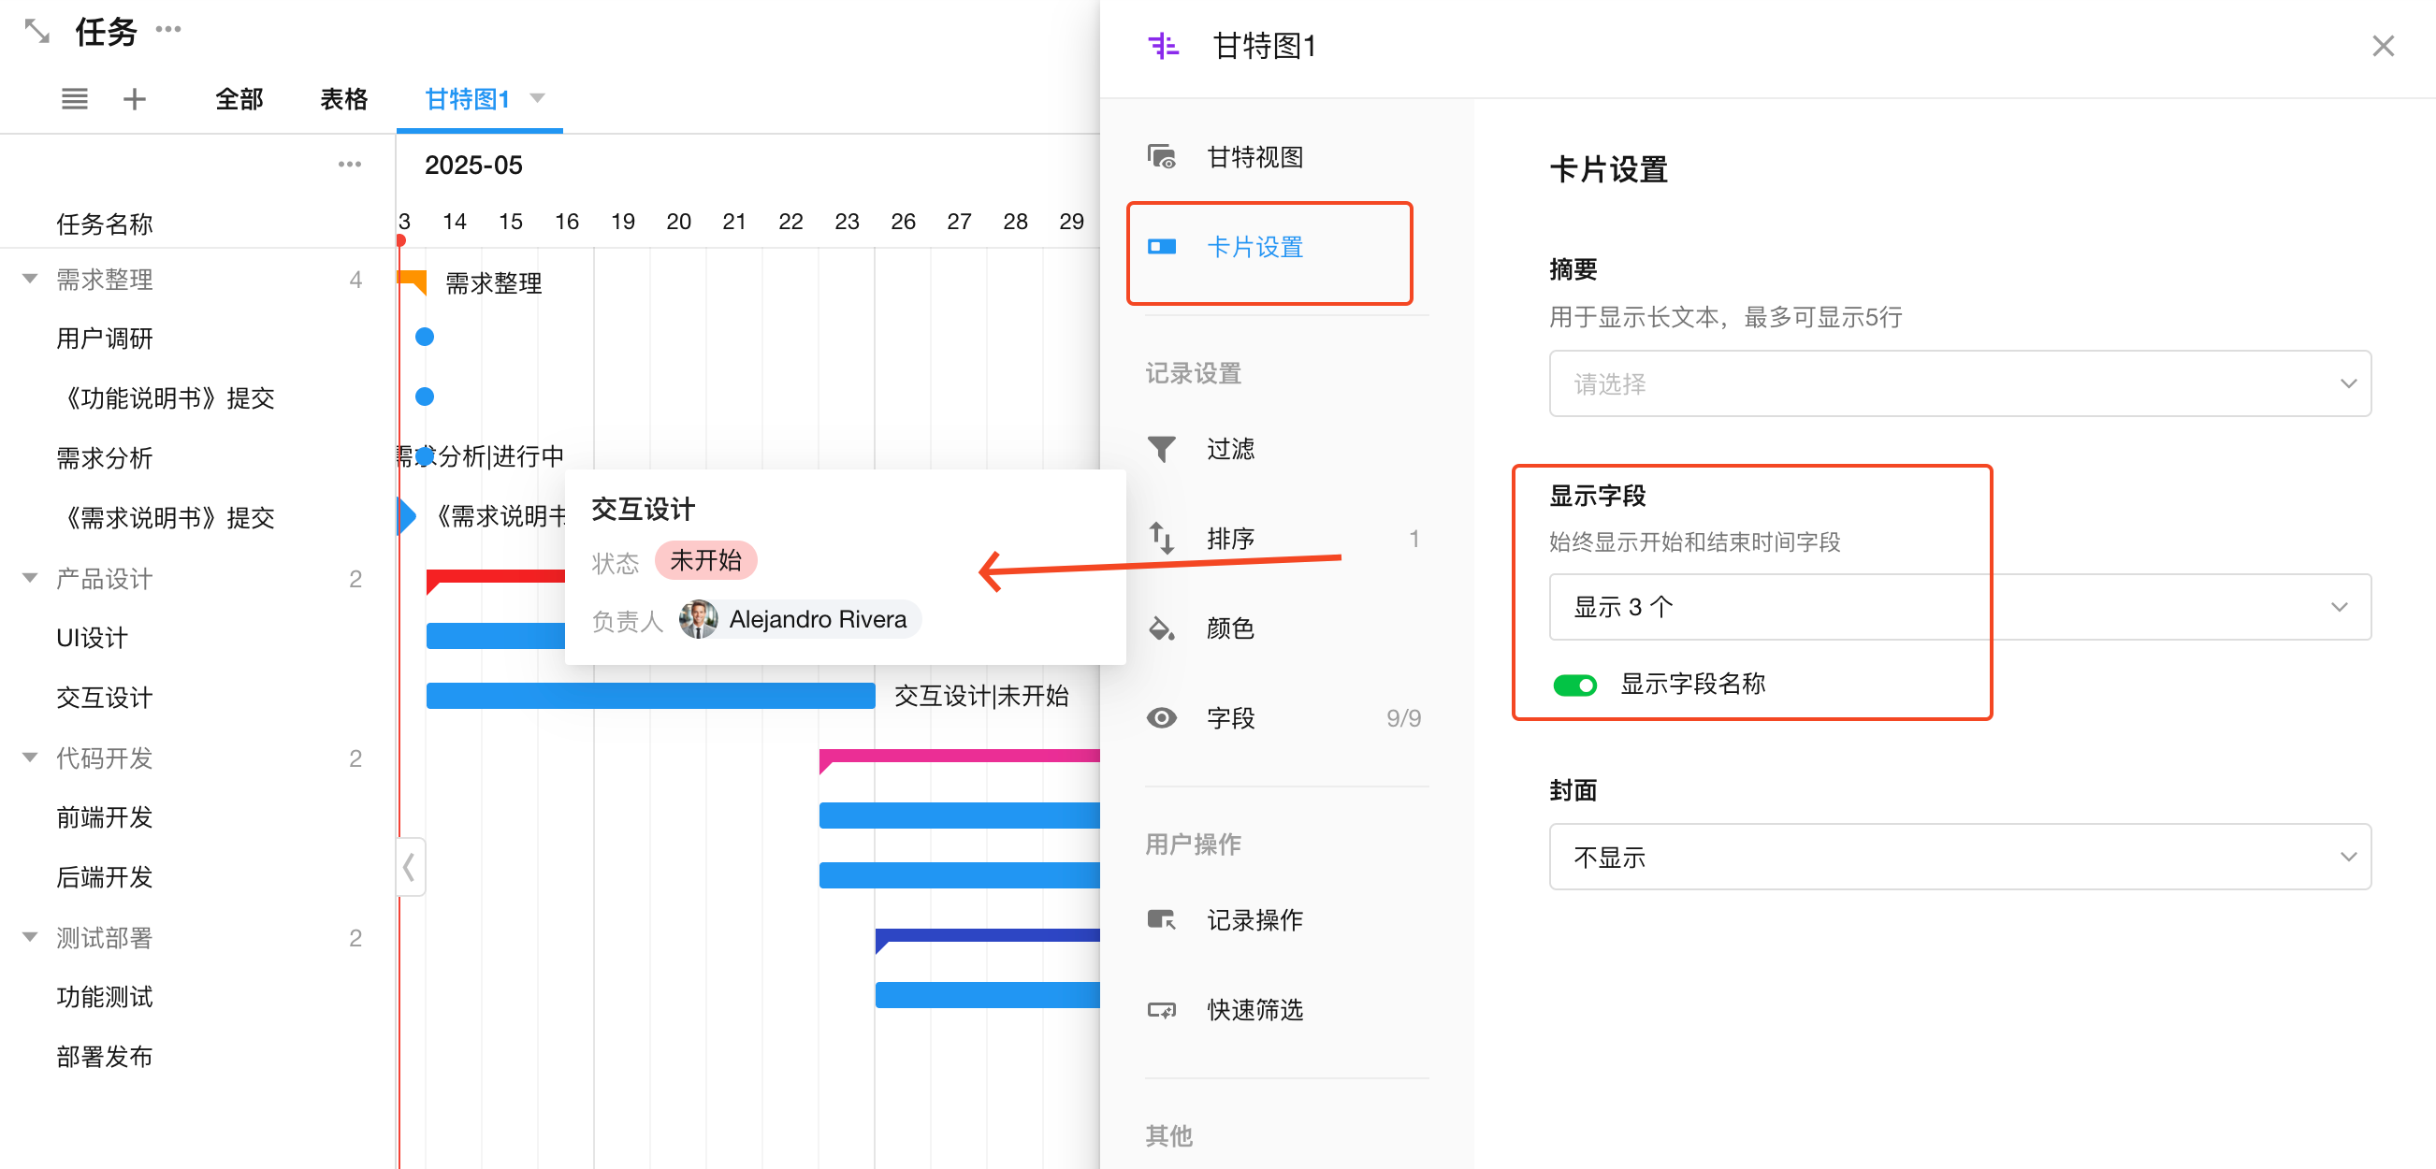Open the 颜色 paint bucket settings

click(1229, 628)
